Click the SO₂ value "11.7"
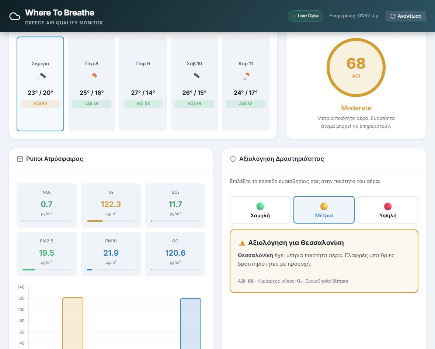This screenshot has width=435, height=349. [x=175, y=204]
